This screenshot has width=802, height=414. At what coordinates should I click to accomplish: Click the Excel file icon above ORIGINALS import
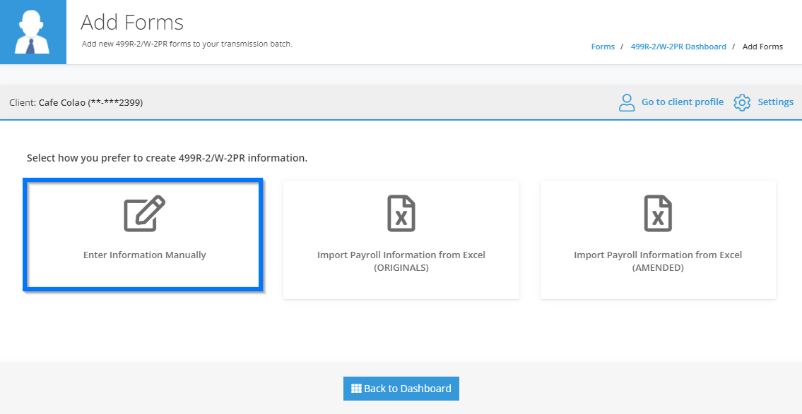click(x=401, y=214)
